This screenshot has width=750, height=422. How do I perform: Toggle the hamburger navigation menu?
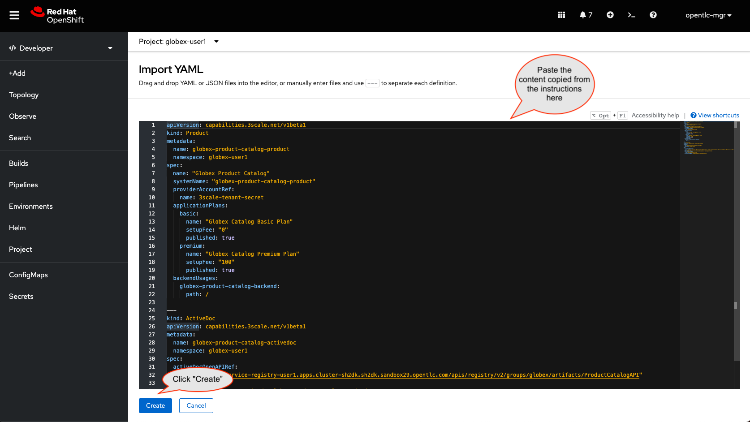(14, 15)
